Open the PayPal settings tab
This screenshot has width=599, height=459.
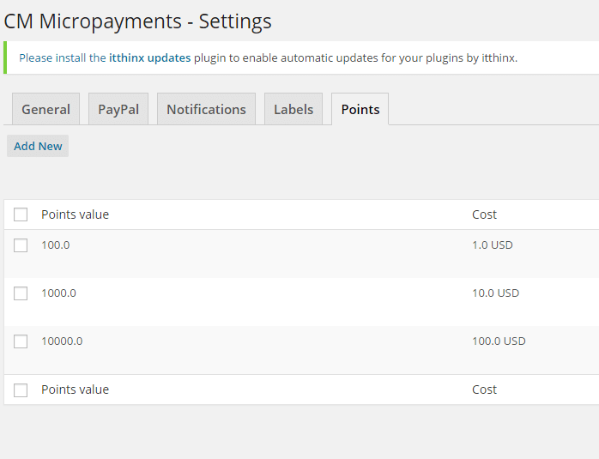pos(118,109)
